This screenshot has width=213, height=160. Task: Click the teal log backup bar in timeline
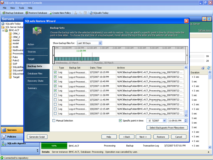coord(77,59)
